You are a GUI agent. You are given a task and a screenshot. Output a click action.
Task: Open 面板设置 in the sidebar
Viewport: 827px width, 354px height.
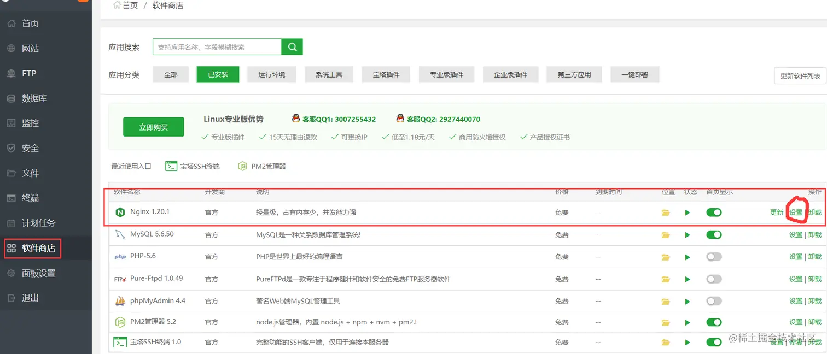(38, 273)
